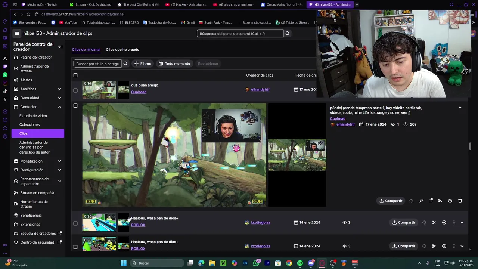Viewport: 478px width, 269px height.
Task: Tick checkbox for expanded p3ndej Cuphead clip
Action: coord(75,106)
